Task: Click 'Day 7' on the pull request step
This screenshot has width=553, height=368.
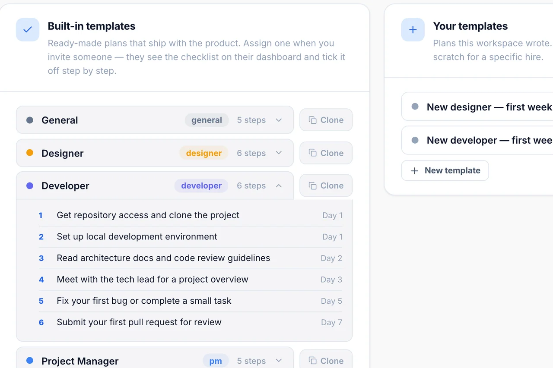Action: 331,322
